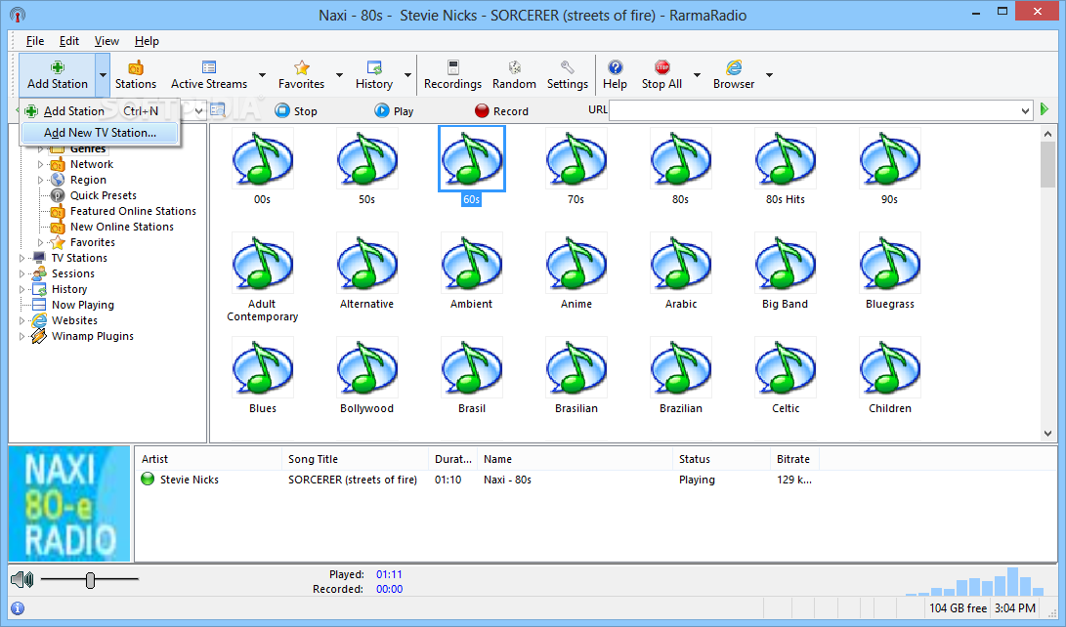Viewport: 1066px width, 627px height.
Task: Click the Naxi 80-e Radio logo
Action: [x=68, y=503]
